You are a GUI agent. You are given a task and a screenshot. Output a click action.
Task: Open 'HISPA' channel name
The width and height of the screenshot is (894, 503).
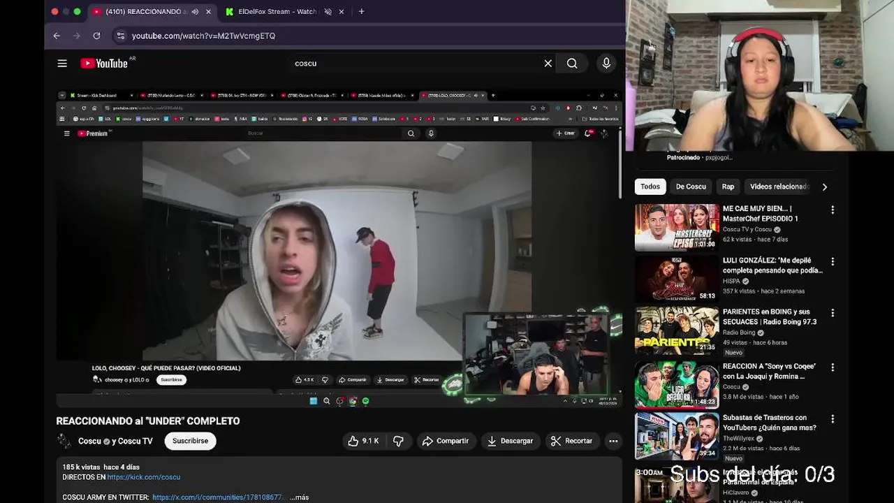(731, 281)
